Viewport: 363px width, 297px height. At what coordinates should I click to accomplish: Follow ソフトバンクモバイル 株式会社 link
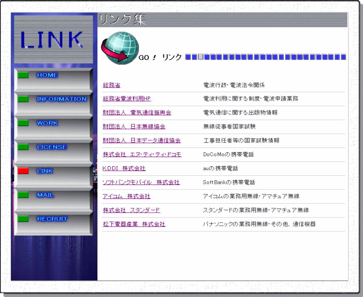point(141,182)
